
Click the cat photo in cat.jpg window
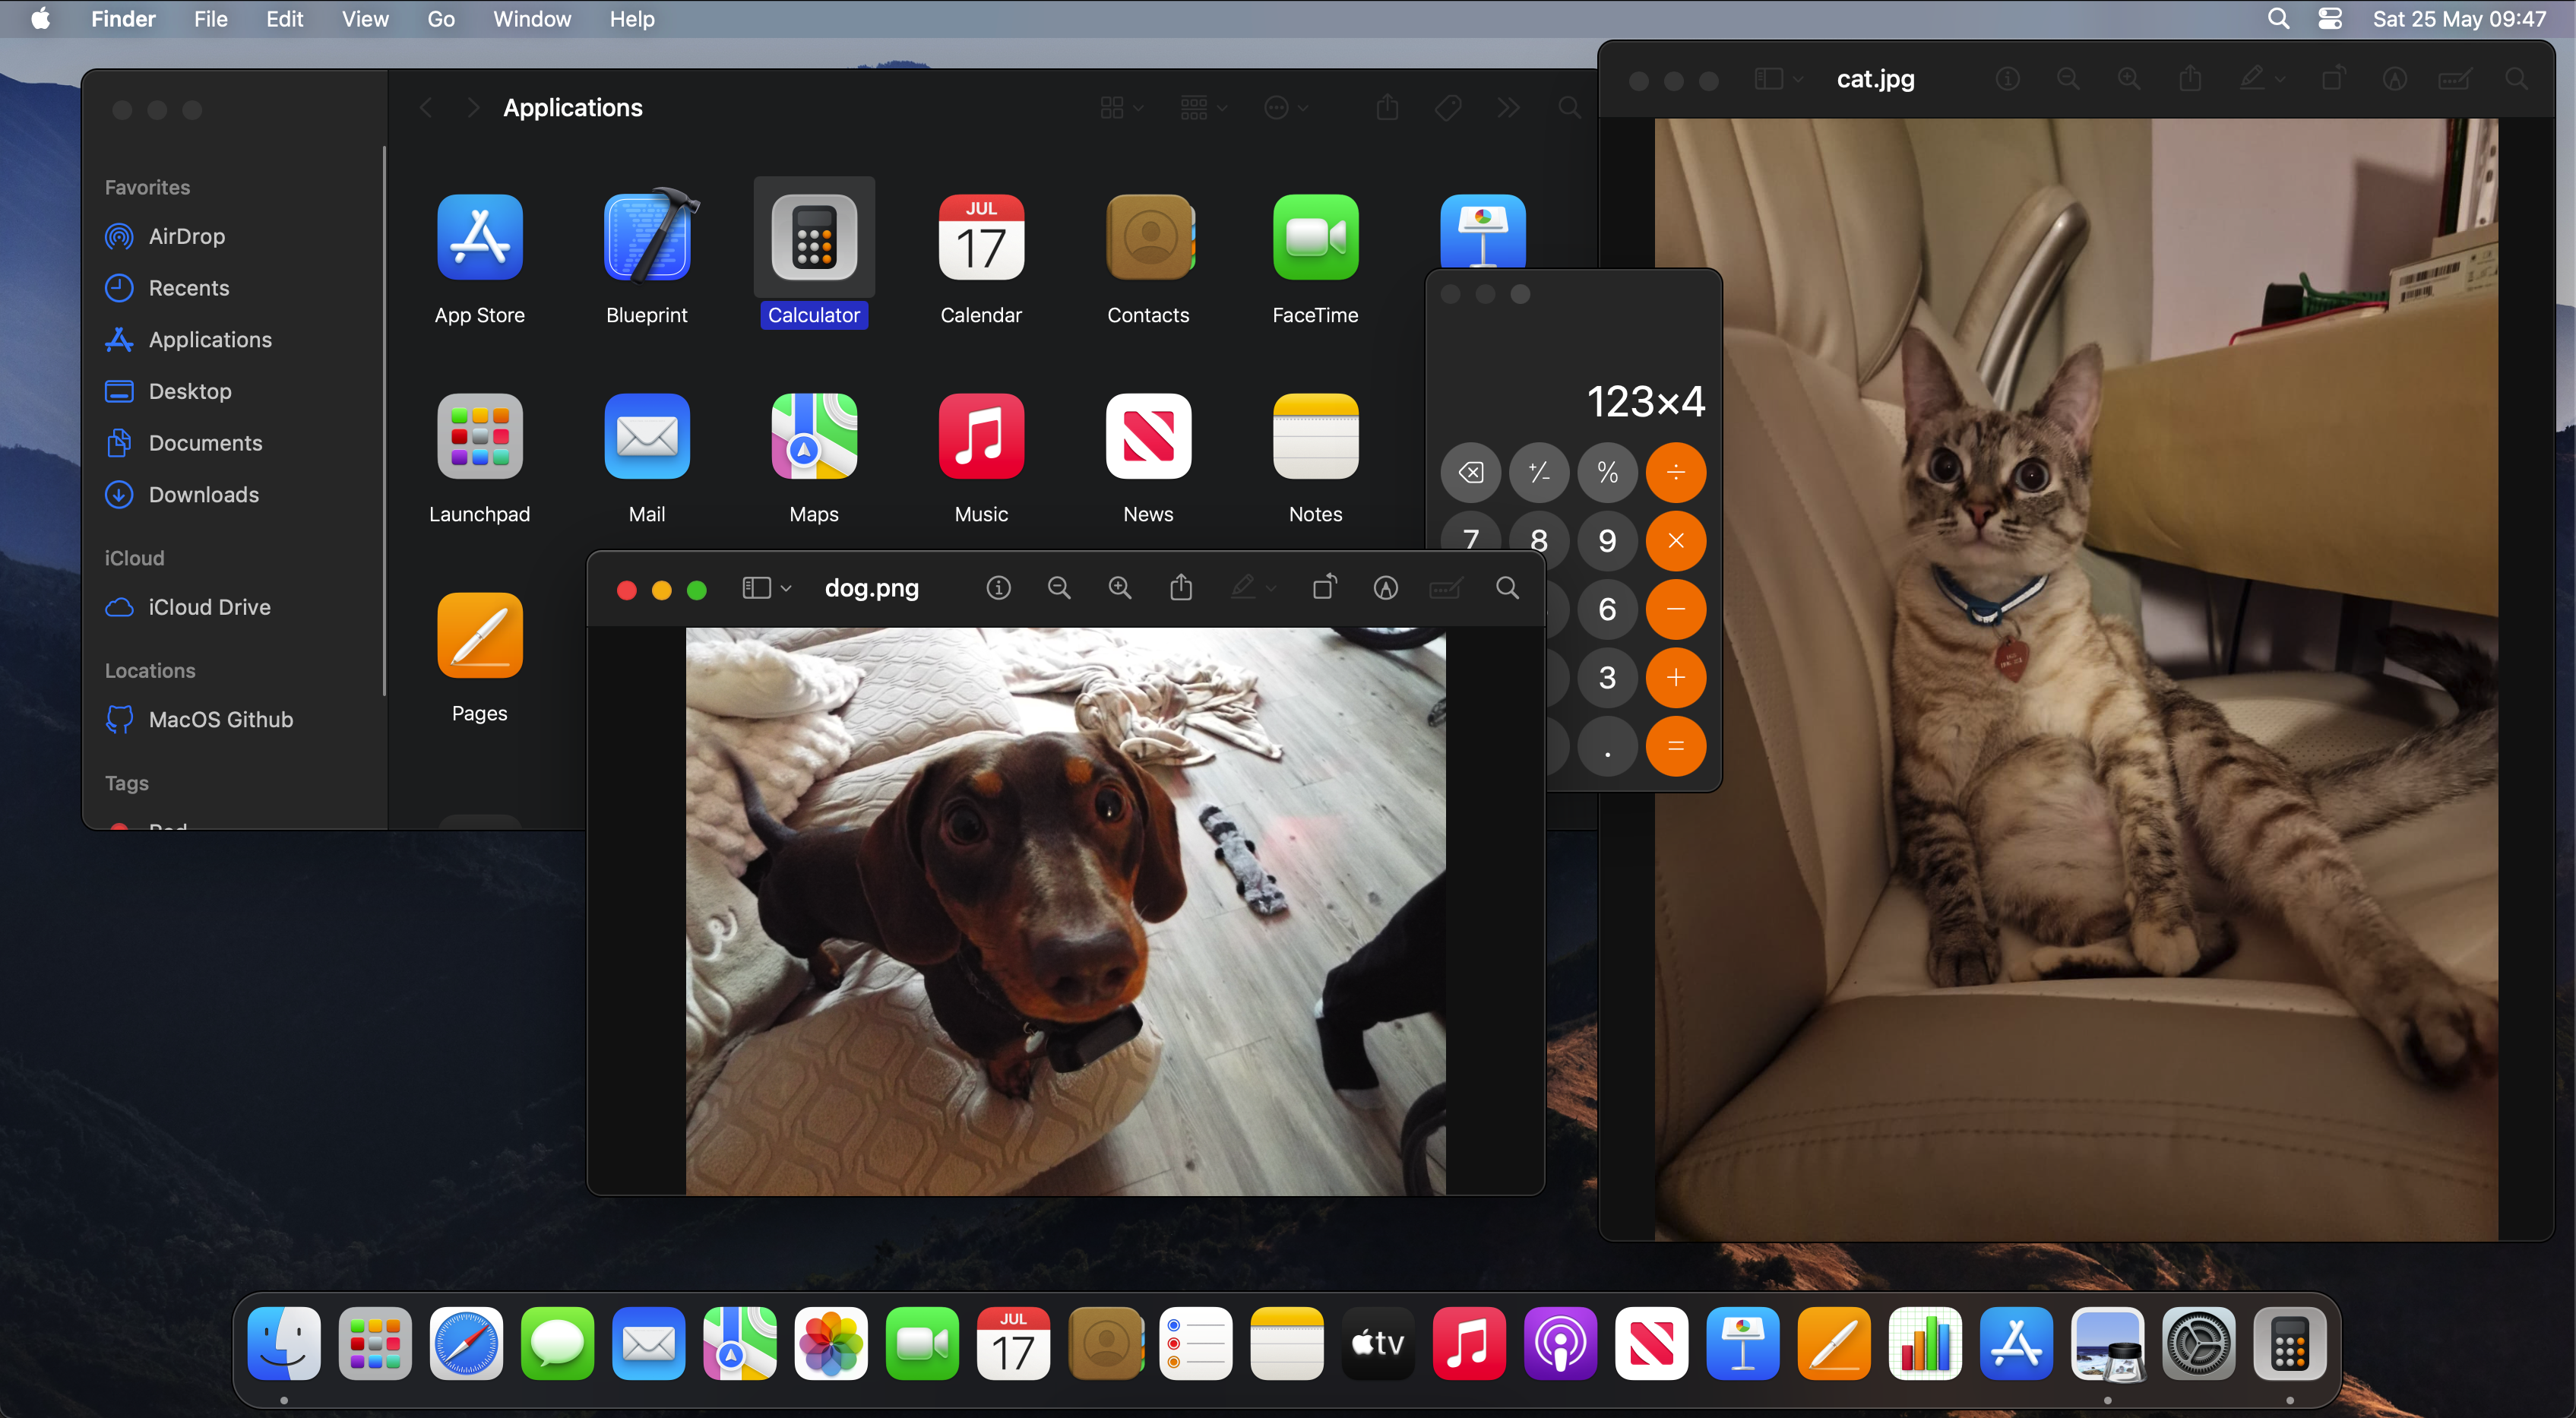click(2076, 679)
